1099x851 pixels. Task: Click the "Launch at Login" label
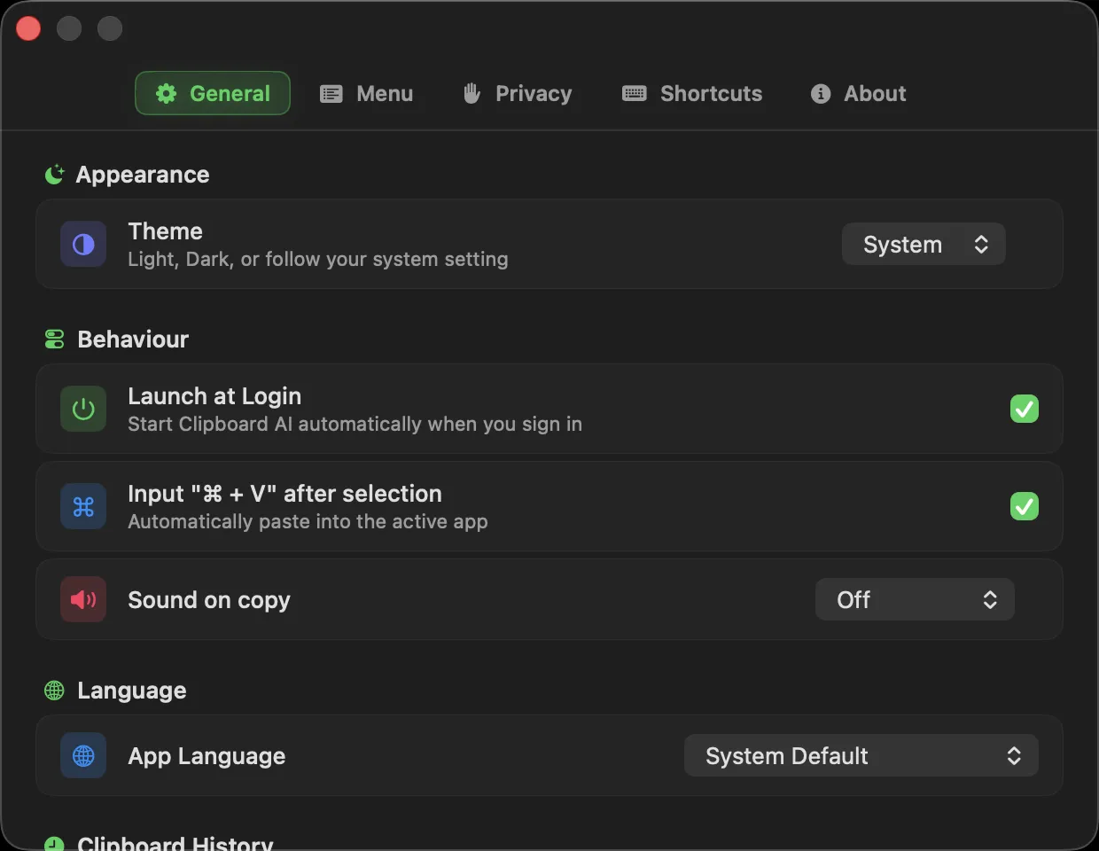214,396
